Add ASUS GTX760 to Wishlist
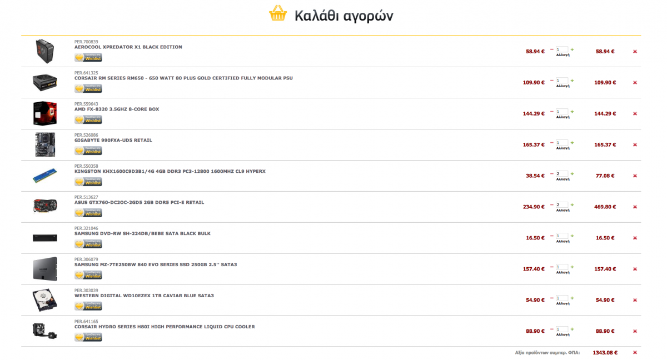 click(x=88, y=213)
